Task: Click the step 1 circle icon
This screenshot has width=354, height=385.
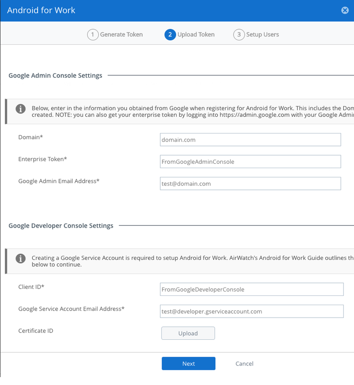Action: tap(92, 35)
